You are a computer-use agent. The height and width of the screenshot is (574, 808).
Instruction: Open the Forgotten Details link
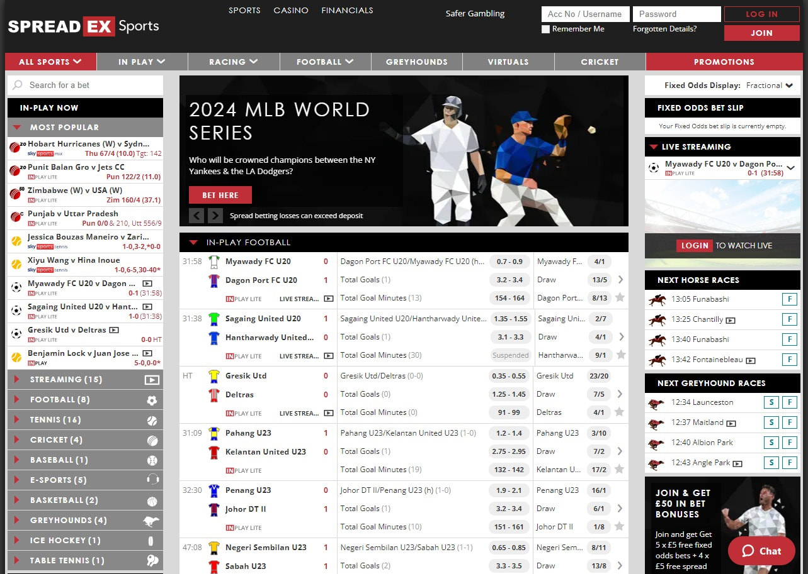coord(664,29)
